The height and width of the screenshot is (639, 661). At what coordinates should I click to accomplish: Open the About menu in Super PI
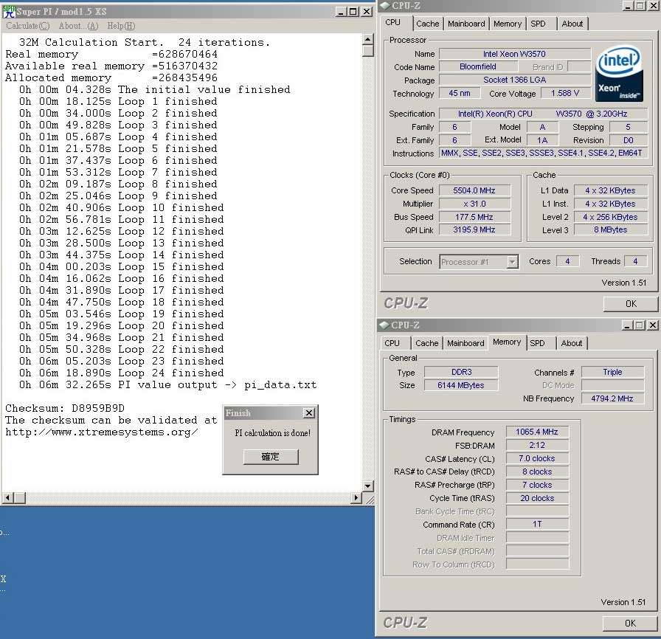pos(78,26)
